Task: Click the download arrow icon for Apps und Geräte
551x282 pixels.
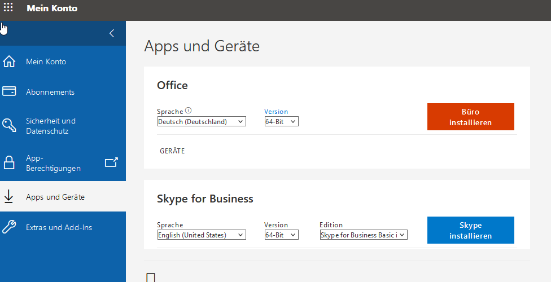Action: point(8,197)
